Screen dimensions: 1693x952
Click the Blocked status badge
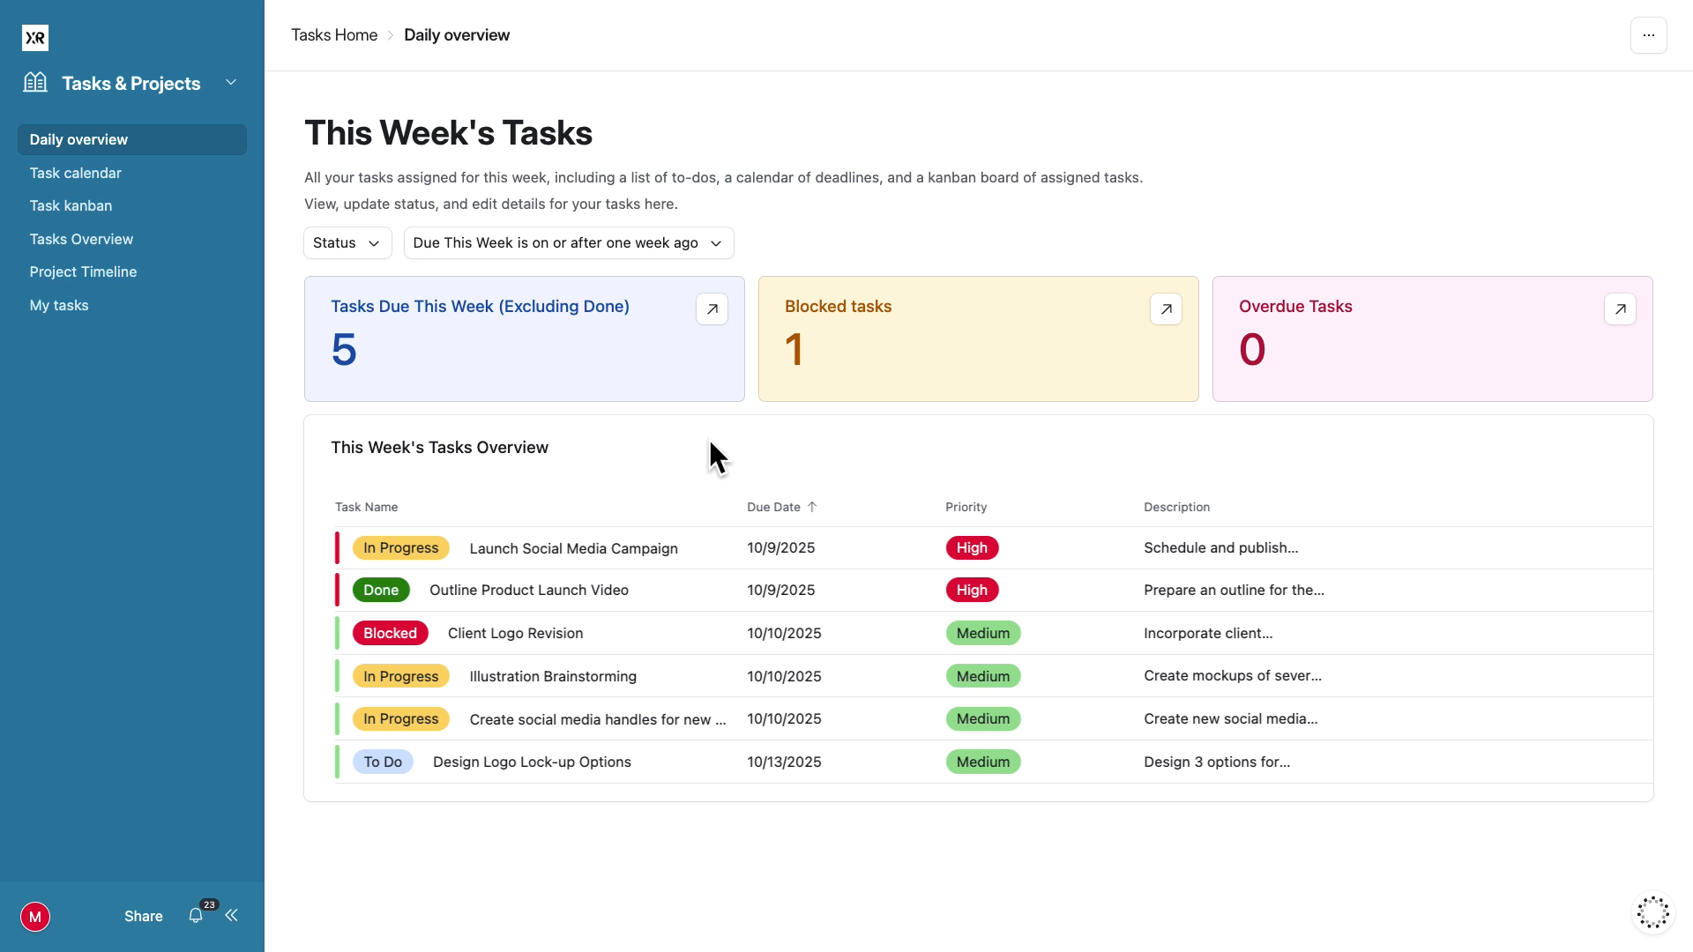tap(390, 633)
